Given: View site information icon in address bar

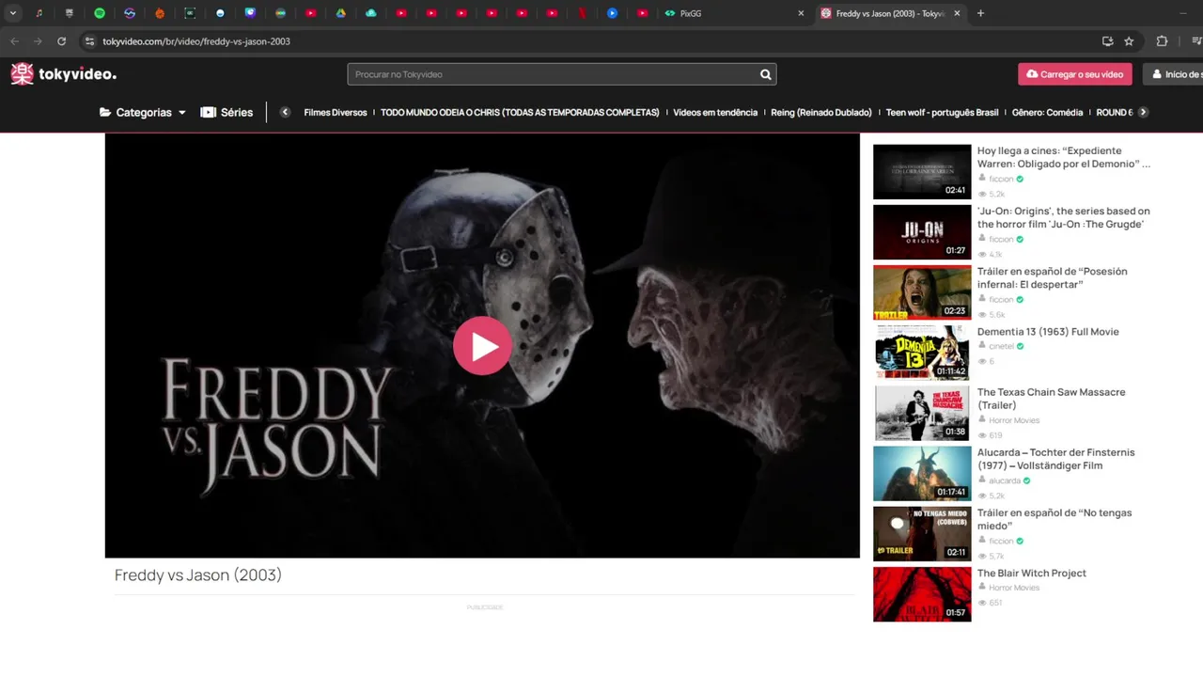Looking at the screenshot, I should (x=89, y=41).
